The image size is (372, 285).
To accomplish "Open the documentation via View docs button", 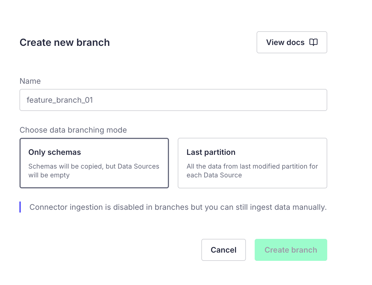I will point(292,42).
